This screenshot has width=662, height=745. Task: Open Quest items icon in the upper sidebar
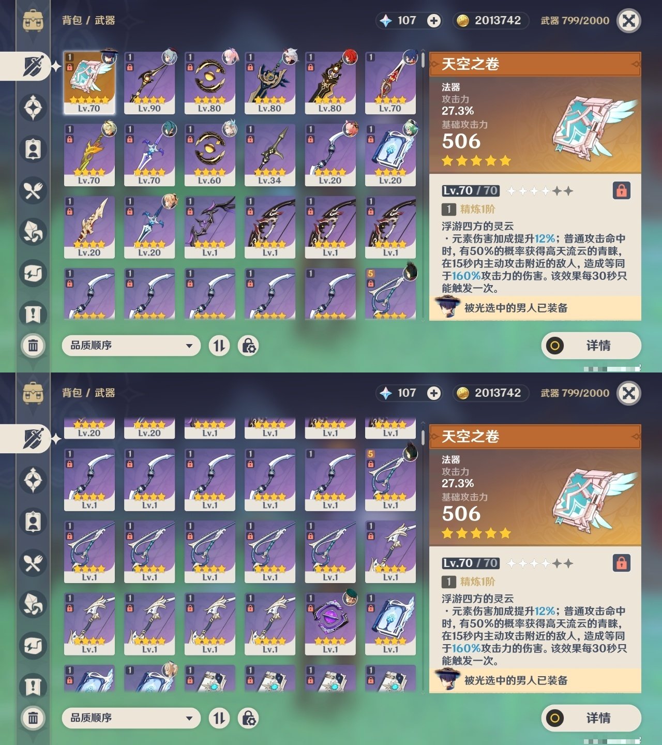33,315
